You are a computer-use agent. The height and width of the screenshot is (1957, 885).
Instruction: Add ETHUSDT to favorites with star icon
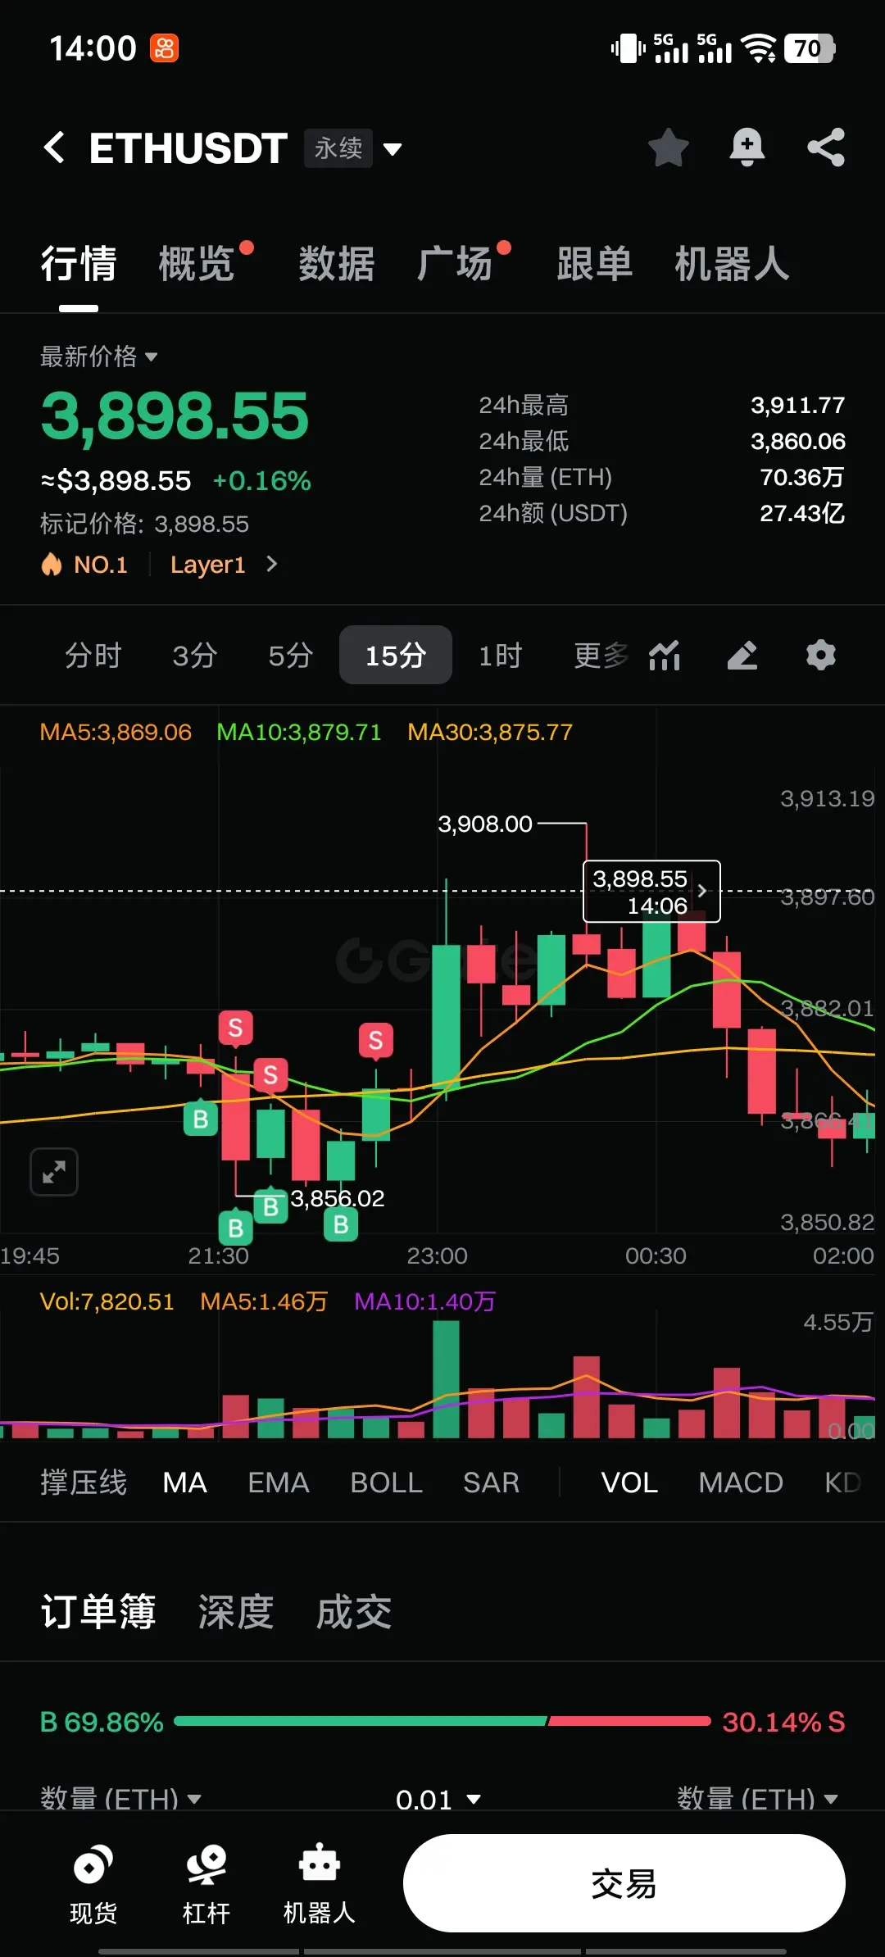pos(668,148)
